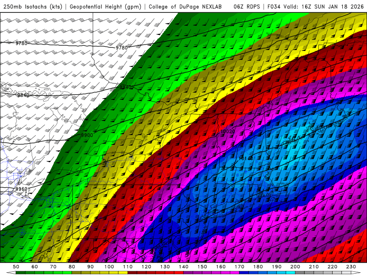Screen dimensions: 367x275
Task: Click the 'Valid: 16Z SUN JAN 18 2026' text
Action: click(323, 6)
